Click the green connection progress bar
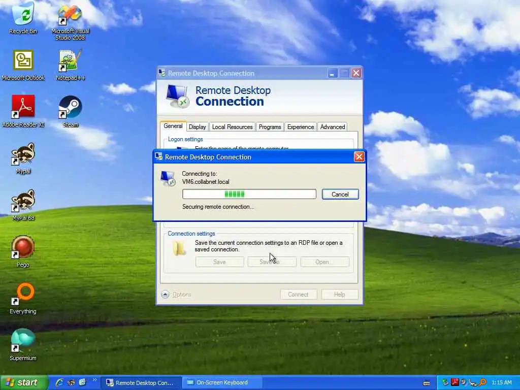The width and height of the screenshot is (520, 390). coord(249,194)
